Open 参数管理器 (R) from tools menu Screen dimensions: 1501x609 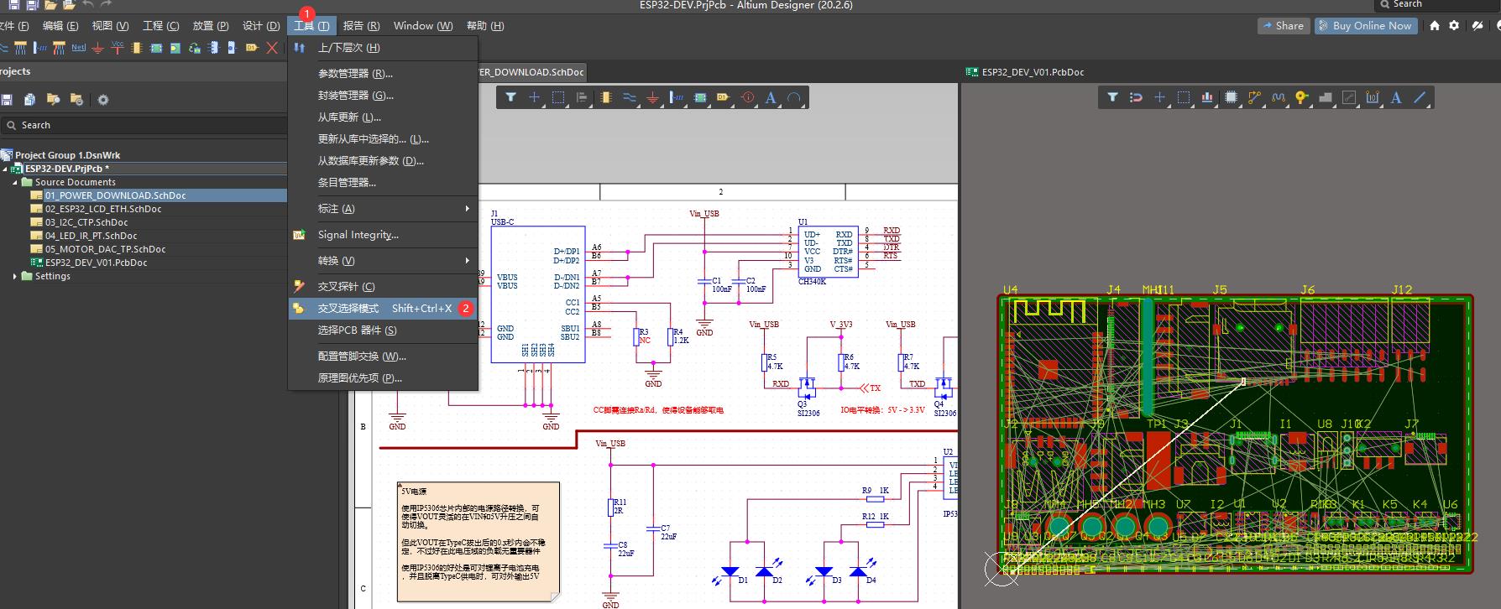pyautogui.click(x=383, y=74)
